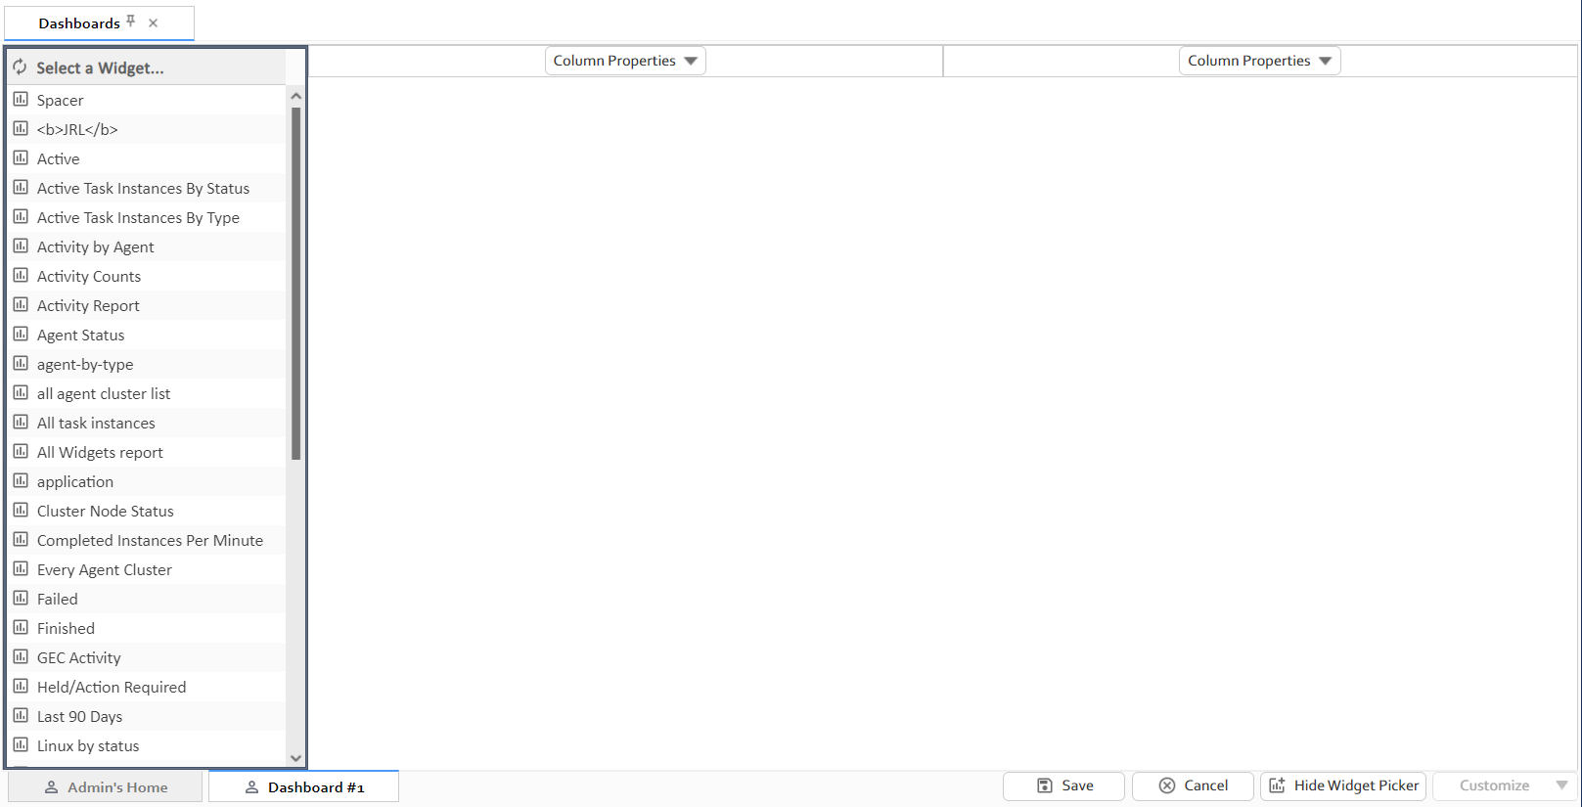The image size is (1582, 807).
Task: Click the chart icon next to Spacer
Action: point(21,100)
